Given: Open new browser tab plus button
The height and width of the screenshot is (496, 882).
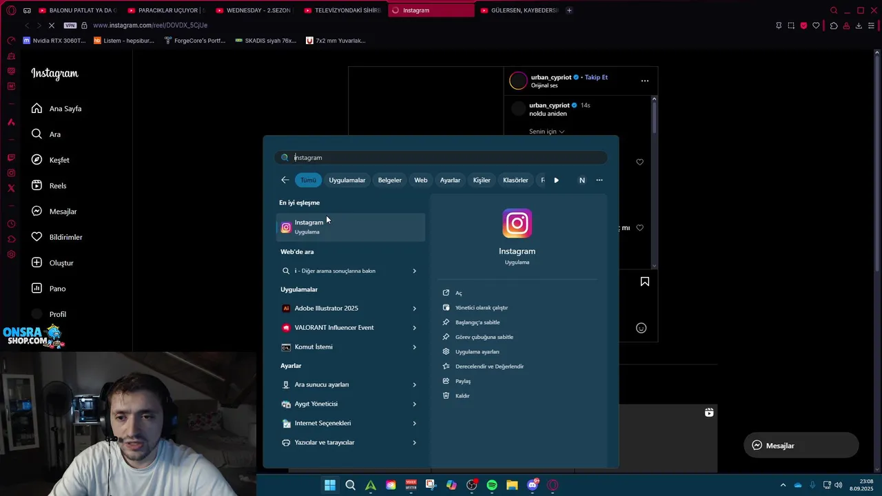Looking at the screenshot, I should coord(569,10).
